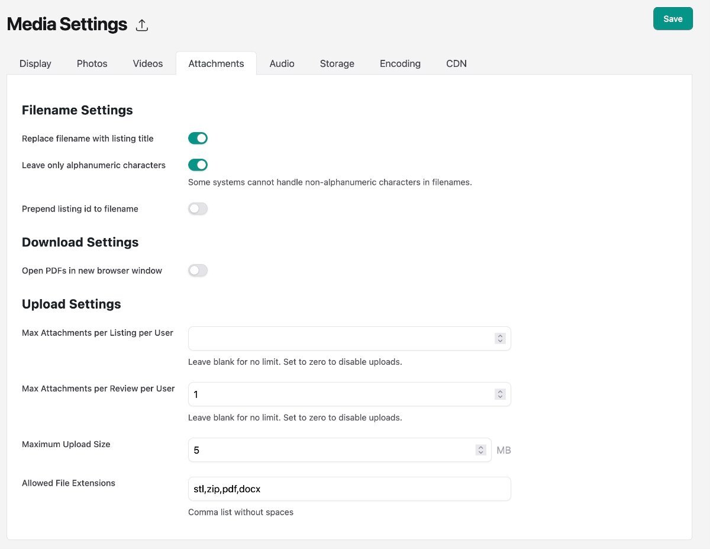Click the Max Attachments per Review stepper

coord(500,394)
